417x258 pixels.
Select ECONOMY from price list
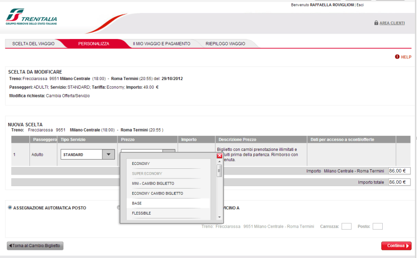(x=141, y=164)
